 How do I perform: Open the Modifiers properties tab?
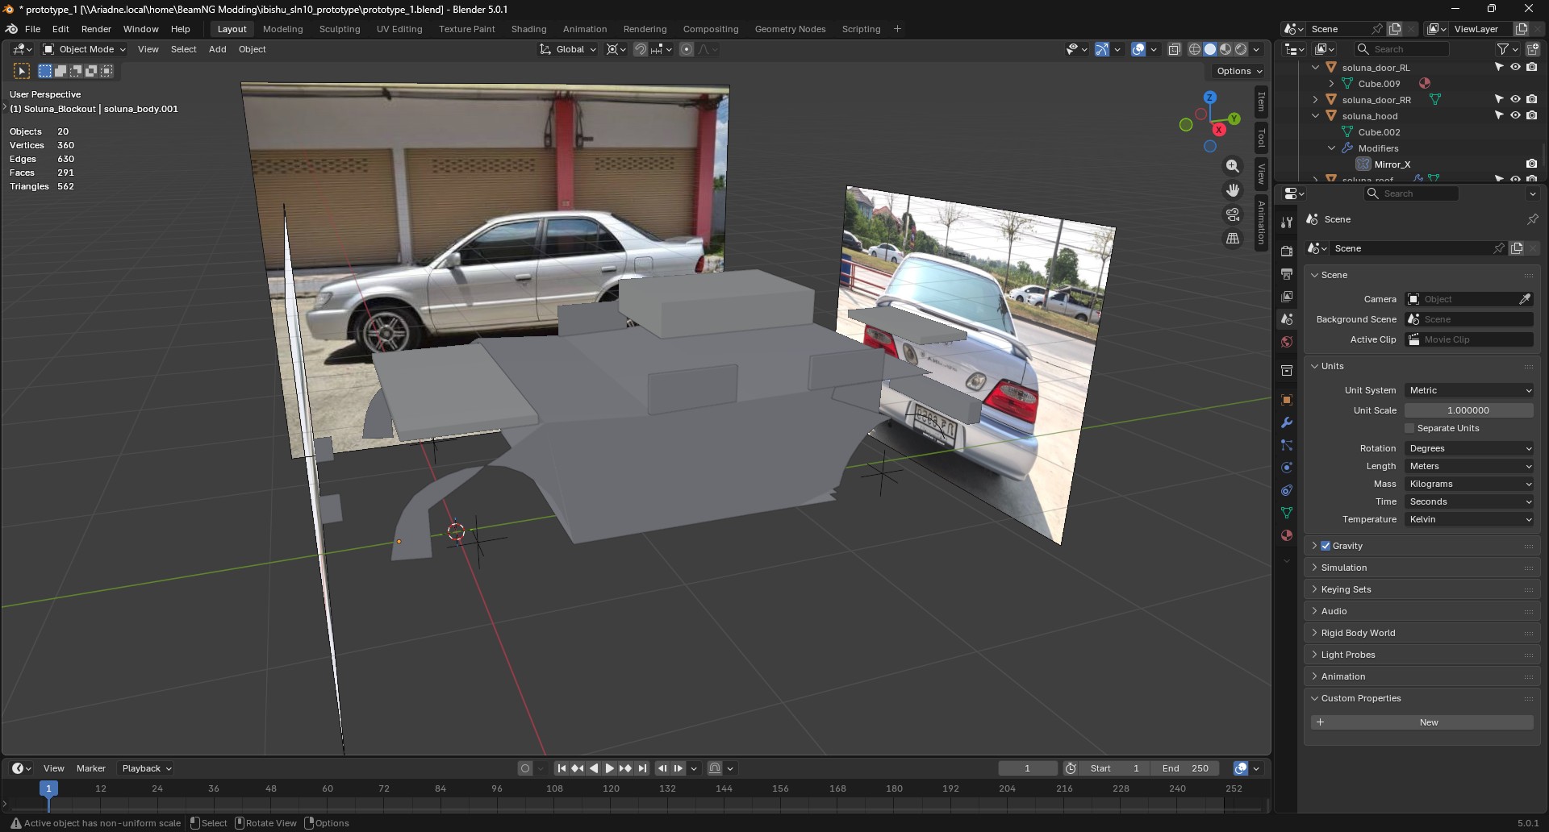(x=1287, y=422)
